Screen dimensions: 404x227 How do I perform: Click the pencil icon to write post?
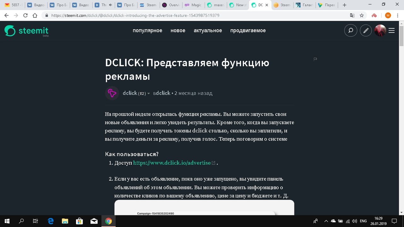[x=366, y=31]
